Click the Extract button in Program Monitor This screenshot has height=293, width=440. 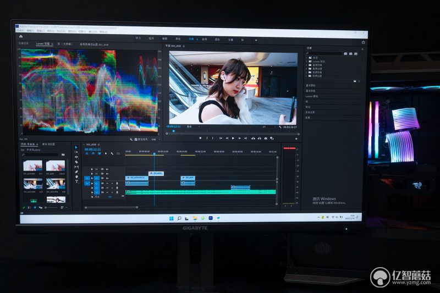coord(259,138)
